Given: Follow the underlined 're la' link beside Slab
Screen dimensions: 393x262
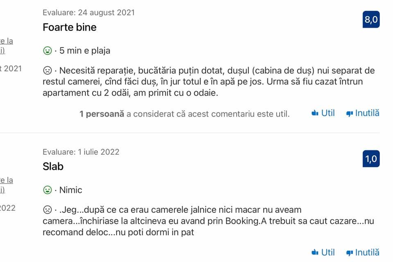Looking at the screenshot, I should click(x=7, y=180).
